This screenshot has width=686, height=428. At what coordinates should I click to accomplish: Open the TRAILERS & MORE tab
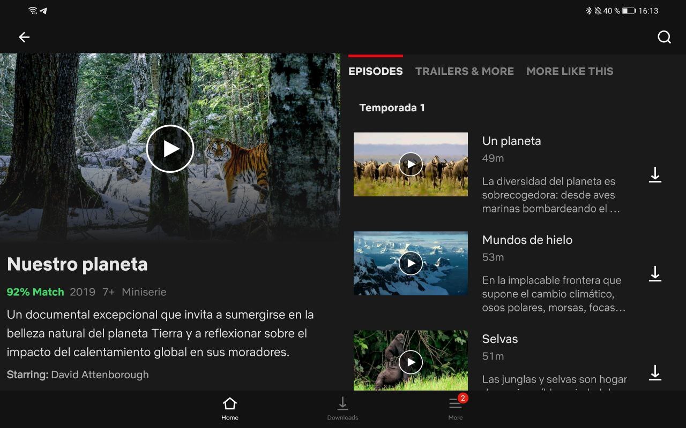tap(465, 71)
